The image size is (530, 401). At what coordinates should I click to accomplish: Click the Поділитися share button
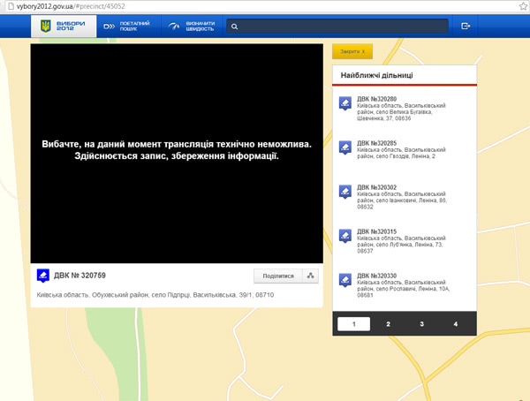[276, 276]
